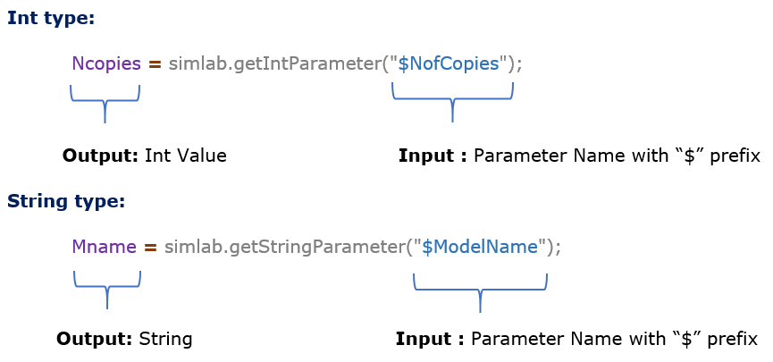Click the Input label below $ModelName
Image resolution: width=773 pixels, height=362 pixels.
point(576,340)
